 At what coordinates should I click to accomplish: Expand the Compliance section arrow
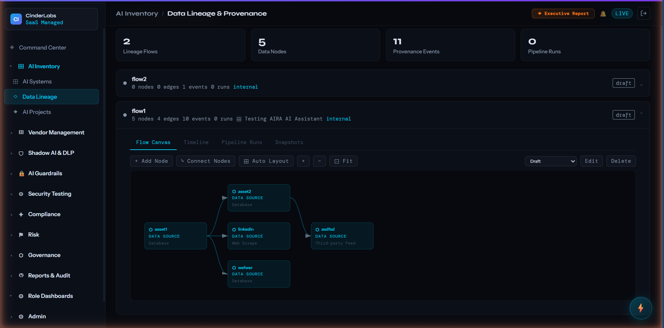[x=11, y=215]
